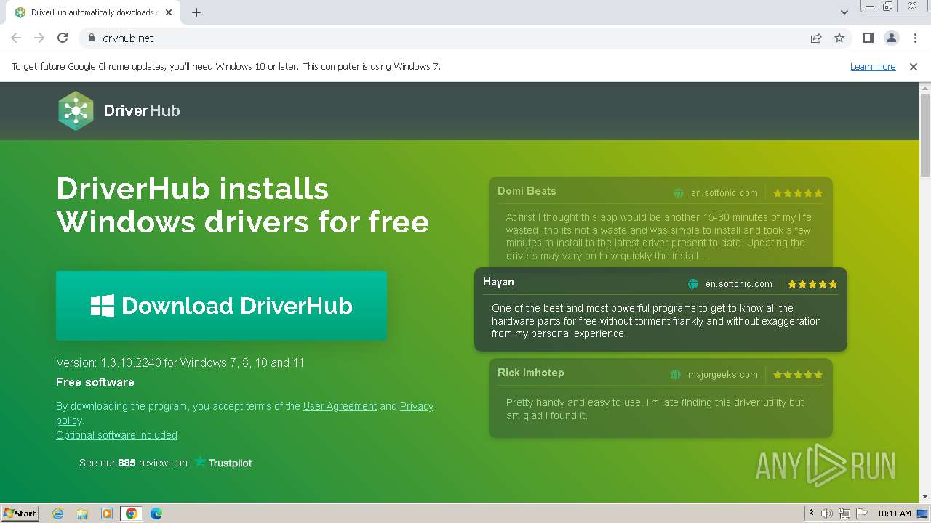This screenshot has width=931, height=523.
Task: Click the Chrome icon in the taskbar
Action: (x=132, y=514)
